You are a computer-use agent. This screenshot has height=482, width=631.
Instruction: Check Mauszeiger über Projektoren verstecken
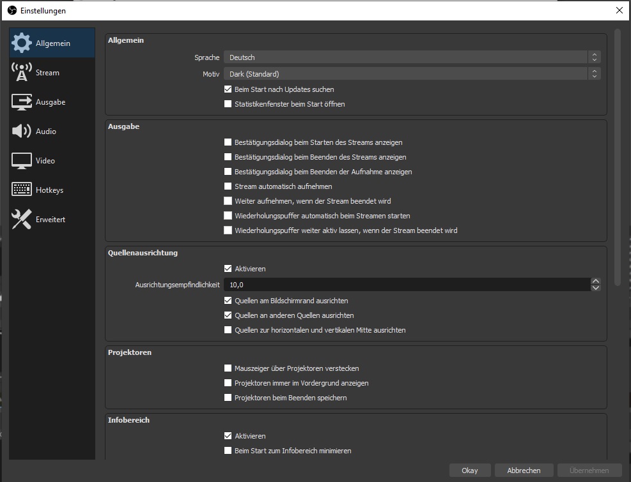point(228,368)
